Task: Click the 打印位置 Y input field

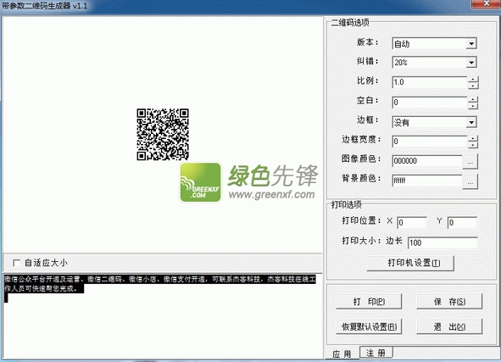Action: point(462,222)
